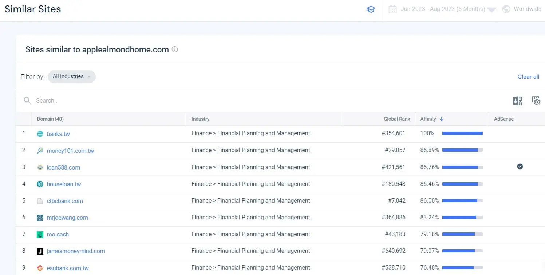Sort by the AdSense column header
The height and width of the screenshot is (275, 545).
point(504,119)
